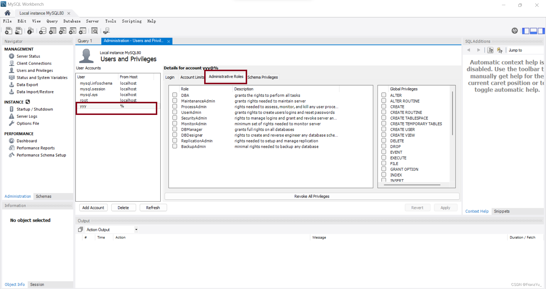Click the Server Status icon in Navigator
Image resolution: width=546 pixels, height=289 pixels.
click(x=12, y=56)
